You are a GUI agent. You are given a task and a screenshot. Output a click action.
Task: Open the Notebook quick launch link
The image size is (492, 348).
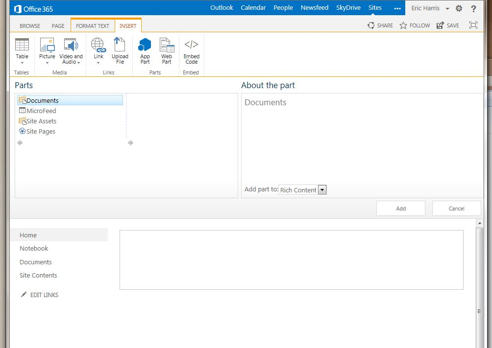click(x=34, y=248)
